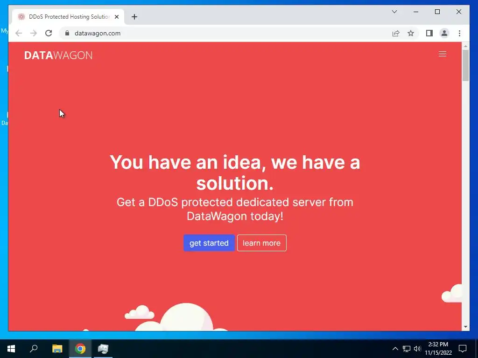Go back to the previous page
Image resolution: width=478 pixels, height=358 pixels.
click(19, 33)
